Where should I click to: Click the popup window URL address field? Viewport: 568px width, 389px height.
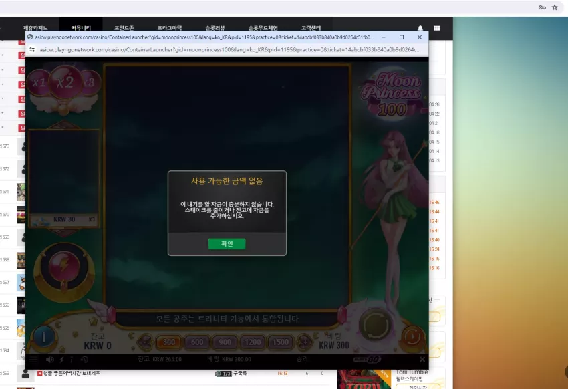click(x=230, y=49)
